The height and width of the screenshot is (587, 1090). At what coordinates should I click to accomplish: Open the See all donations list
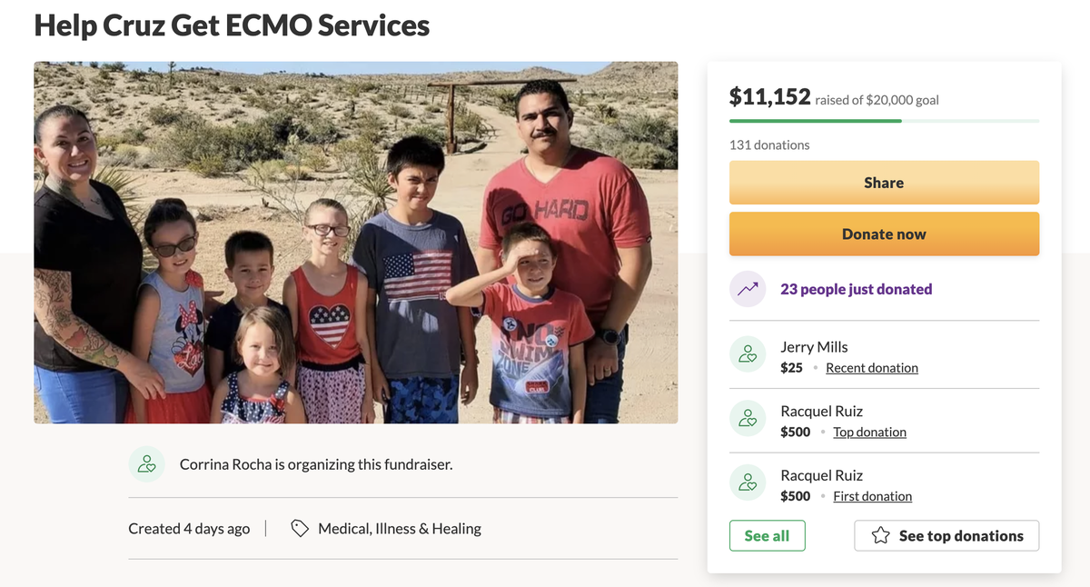click(767, 536)
